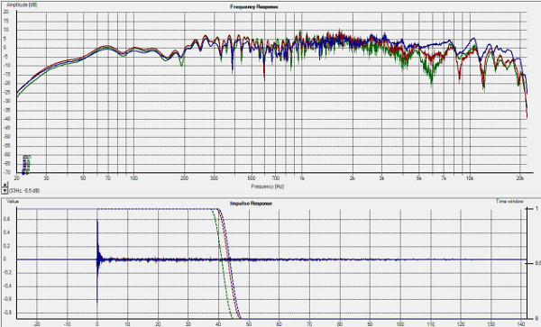
Task: Click the (33Hz, -0.5 dB) cursor readout
Action: (24, 191)
